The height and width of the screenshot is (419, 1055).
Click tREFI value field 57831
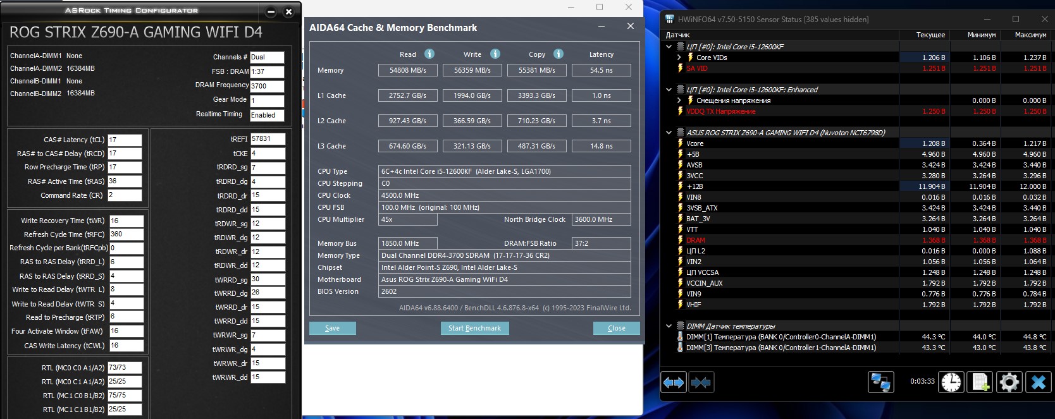(x=268, y=138)
